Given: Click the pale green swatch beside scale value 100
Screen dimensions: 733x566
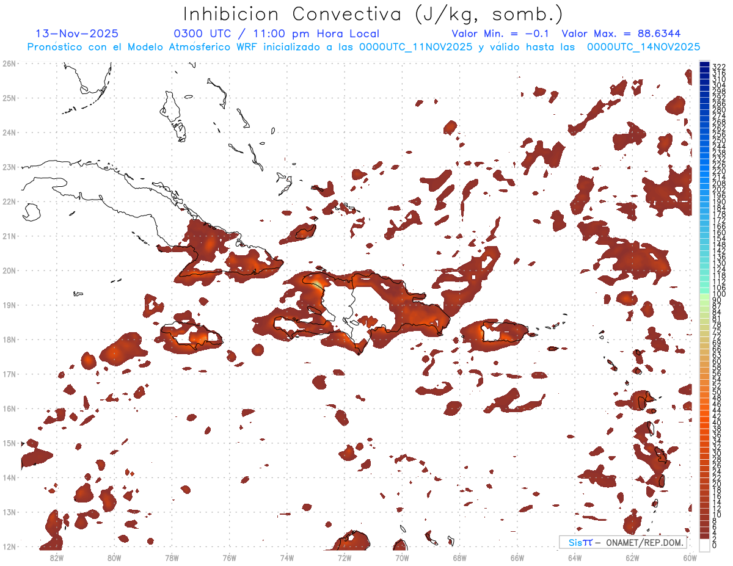Looking at the screenshot, I should (704, 296).
